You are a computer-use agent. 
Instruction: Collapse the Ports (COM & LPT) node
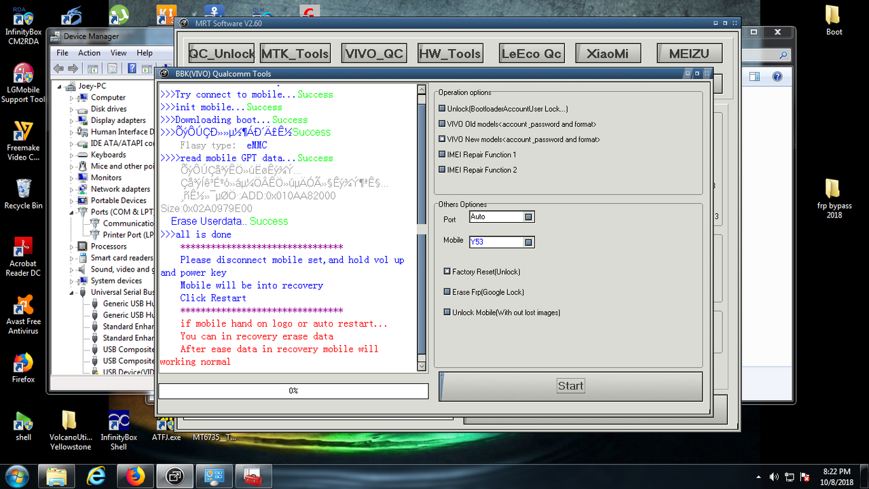(x=72, y=212)
